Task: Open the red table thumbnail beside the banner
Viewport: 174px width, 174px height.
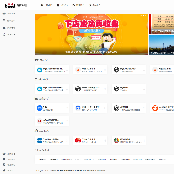Action: [161, 24]
